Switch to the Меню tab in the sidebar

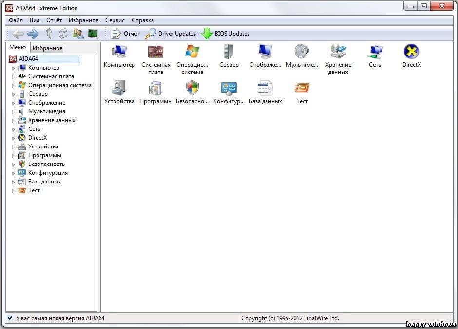(x=18, y=47)
